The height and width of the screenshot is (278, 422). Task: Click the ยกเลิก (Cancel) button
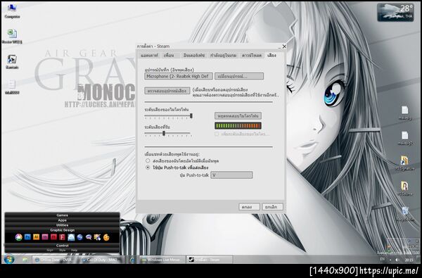(x=273, y=207)
